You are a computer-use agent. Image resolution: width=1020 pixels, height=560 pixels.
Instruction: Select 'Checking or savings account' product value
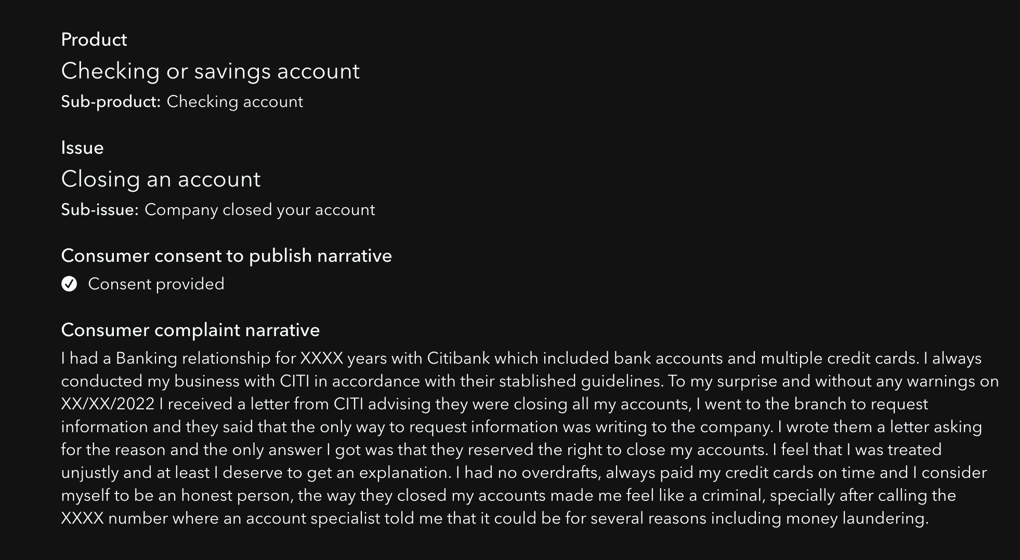210,71
